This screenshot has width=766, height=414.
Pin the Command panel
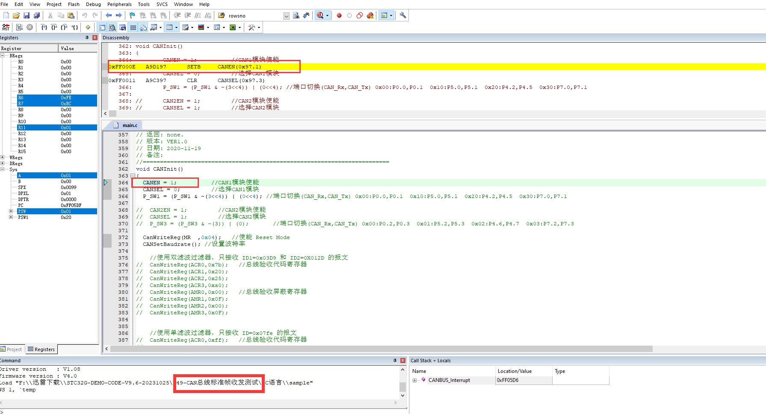click(x=395, y=361)
